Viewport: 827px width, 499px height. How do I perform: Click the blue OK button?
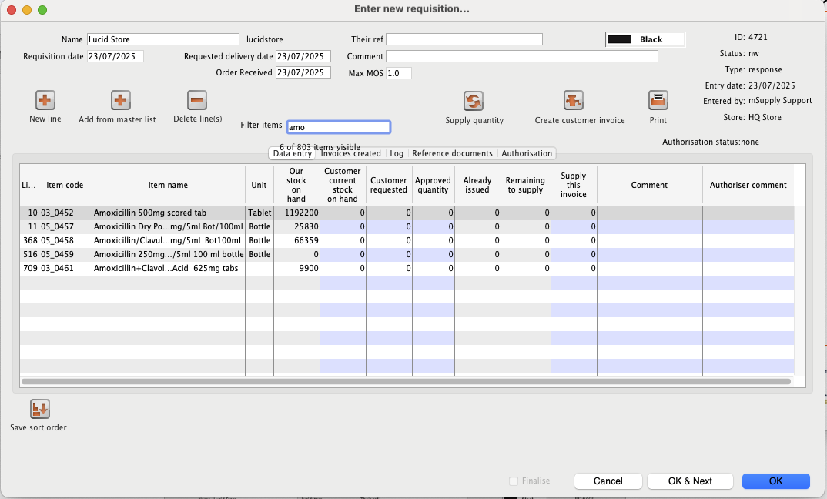775,481
